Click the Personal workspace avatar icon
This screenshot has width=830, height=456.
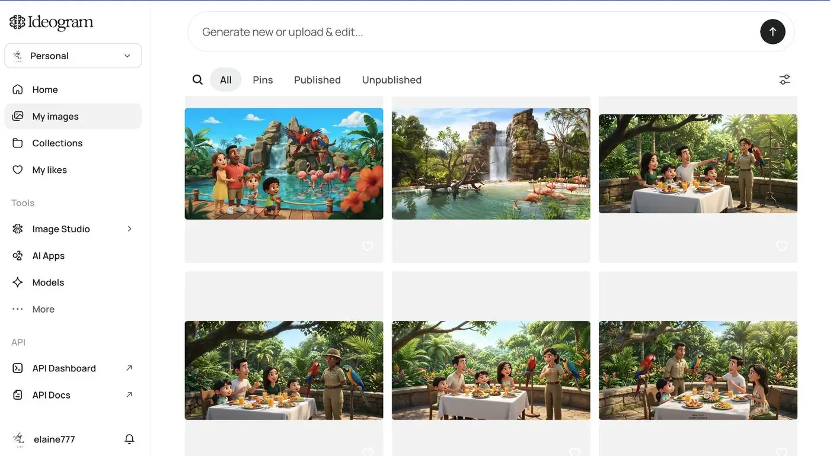coord(18,56)
